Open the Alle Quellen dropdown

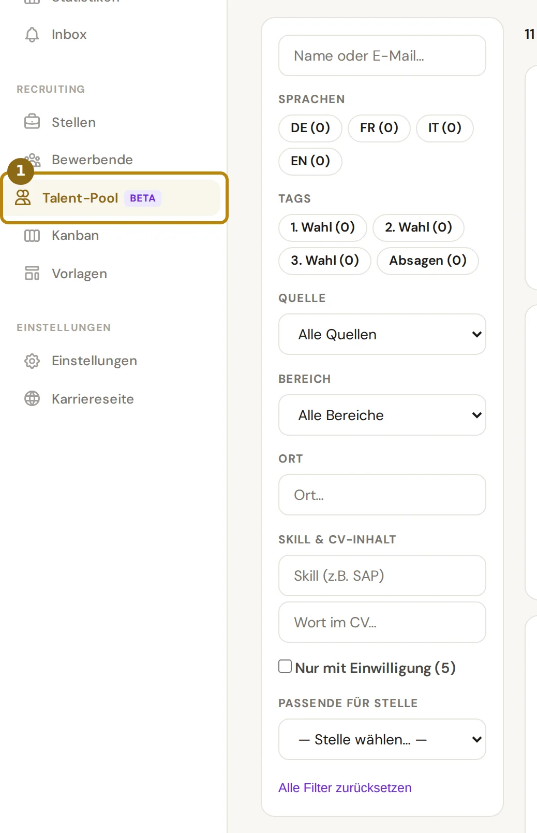click(x=382, y=334)
